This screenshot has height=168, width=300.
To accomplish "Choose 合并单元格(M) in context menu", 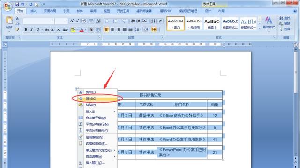I will pyautogui.click(x=97, y=118).
